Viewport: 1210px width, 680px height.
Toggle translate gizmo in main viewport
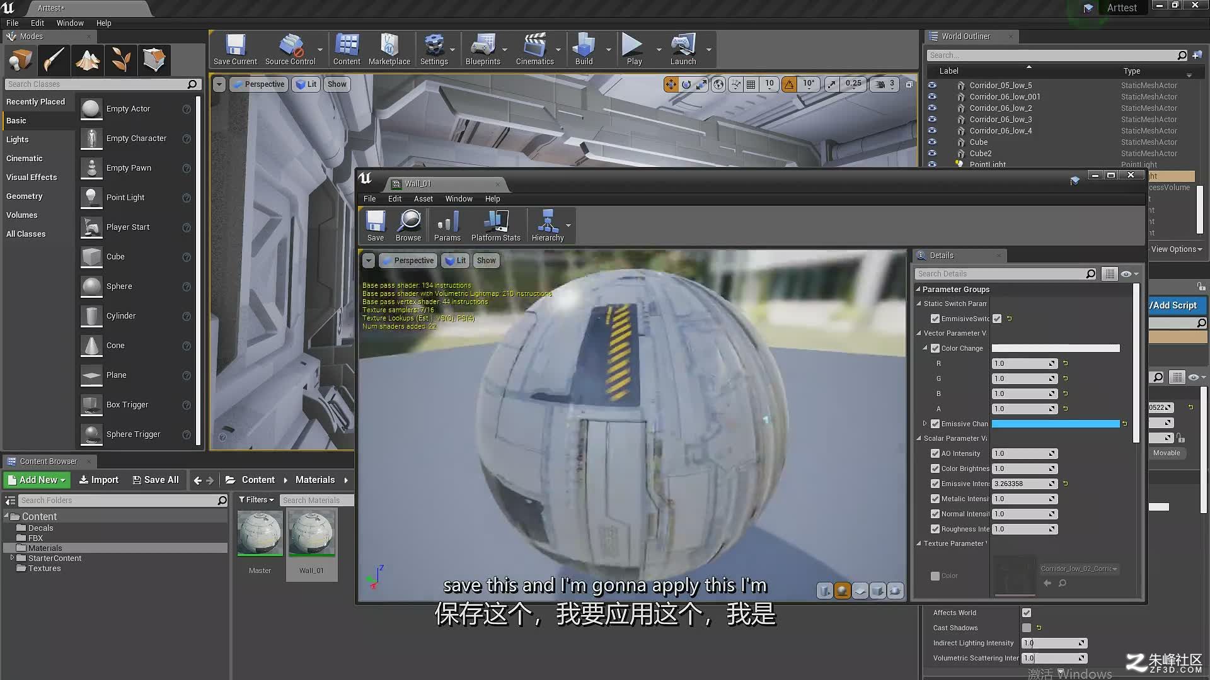(x=671, y=84)
